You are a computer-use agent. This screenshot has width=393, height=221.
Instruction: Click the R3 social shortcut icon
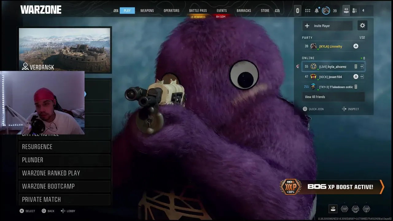pos(346,10)
